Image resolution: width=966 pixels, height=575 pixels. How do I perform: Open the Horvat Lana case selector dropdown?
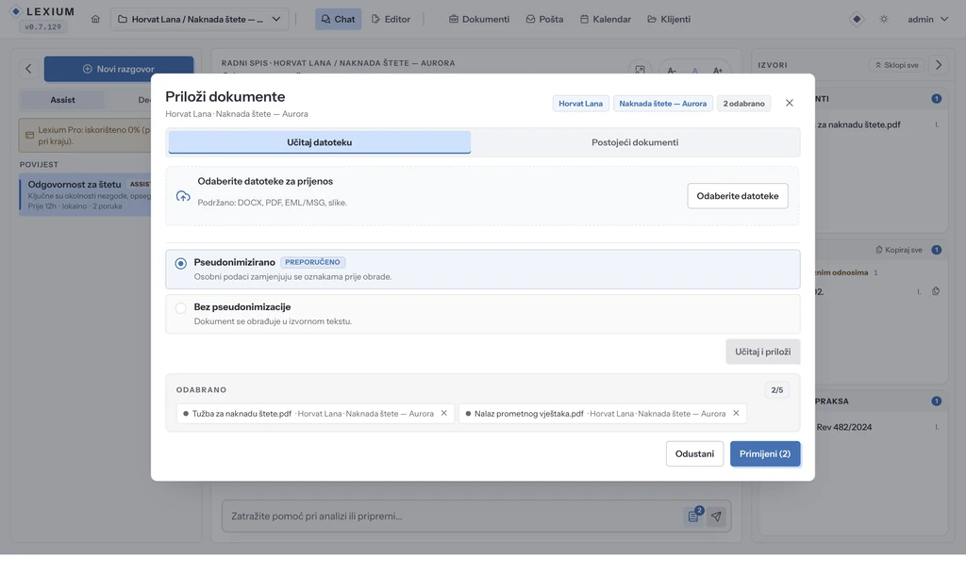(200, 19)
